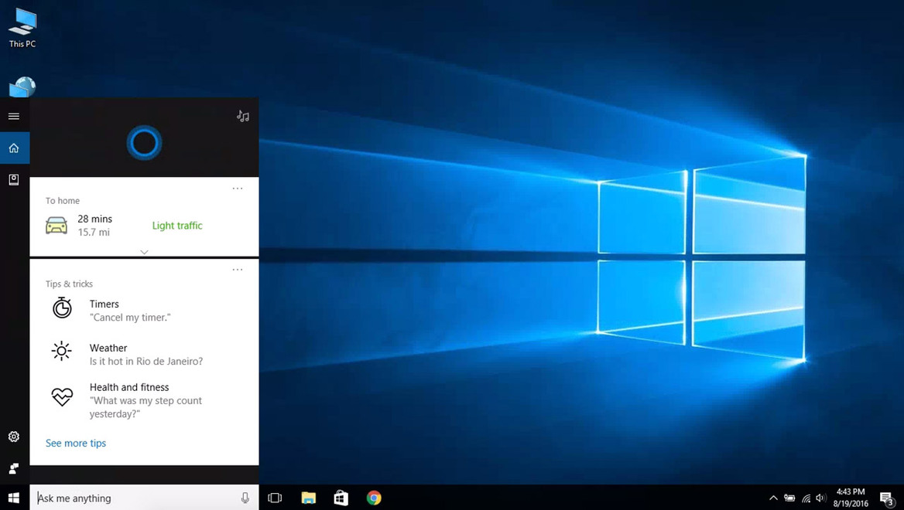Open Cortana's Notebook
The width and height of the screenshot is (904, 510).
13,179
